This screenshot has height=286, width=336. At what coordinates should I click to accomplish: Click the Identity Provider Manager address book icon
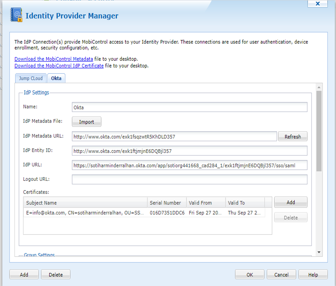(16, 16)
